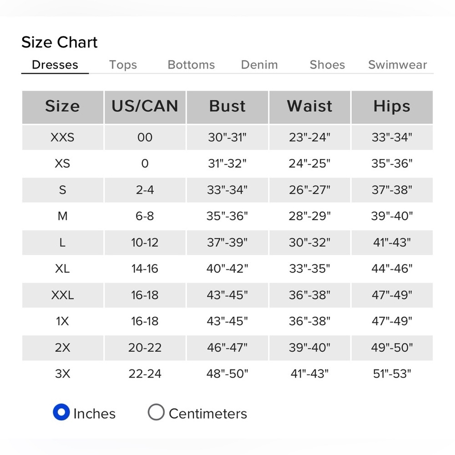
Task: Select the Dresses tab
Action: tap(55, 65)
